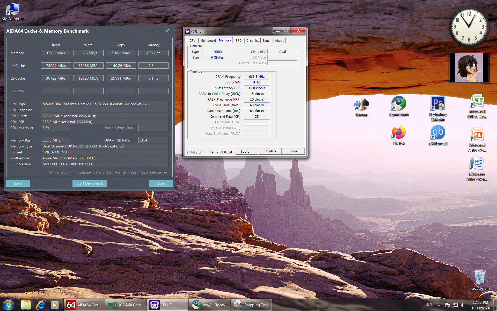
Task: Expand the CPU-Z Tools dropdown arrow
Action: [256, 151]
